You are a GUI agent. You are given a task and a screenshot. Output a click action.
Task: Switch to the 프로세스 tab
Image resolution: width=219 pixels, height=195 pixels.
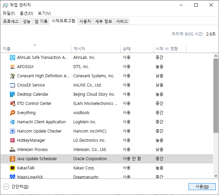(11, 21)
